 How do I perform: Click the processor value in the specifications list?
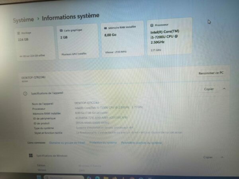coord(109,107)
